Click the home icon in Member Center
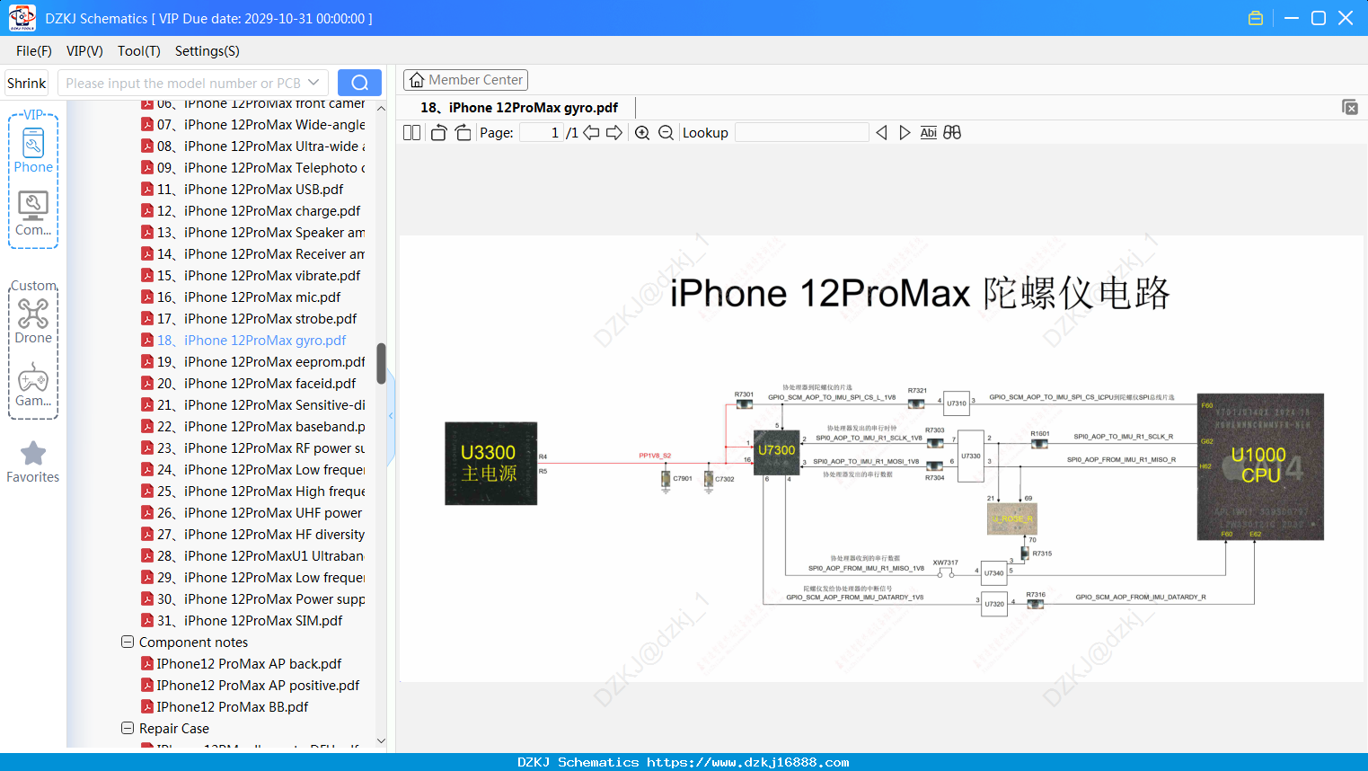Image resolution: width=1368 pixels, height=771 pixels. point(417,80)
